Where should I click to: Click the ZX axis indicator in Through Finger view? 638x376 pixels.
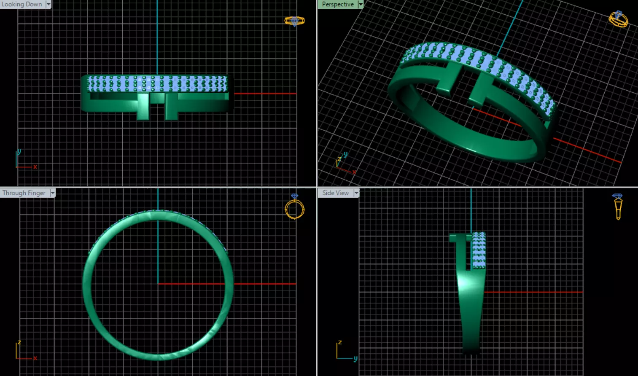[26, 351]
